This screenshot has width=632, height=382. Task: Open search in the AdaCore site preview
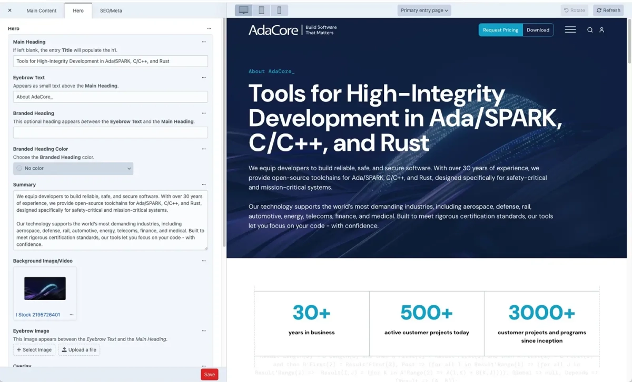[590, 30]
